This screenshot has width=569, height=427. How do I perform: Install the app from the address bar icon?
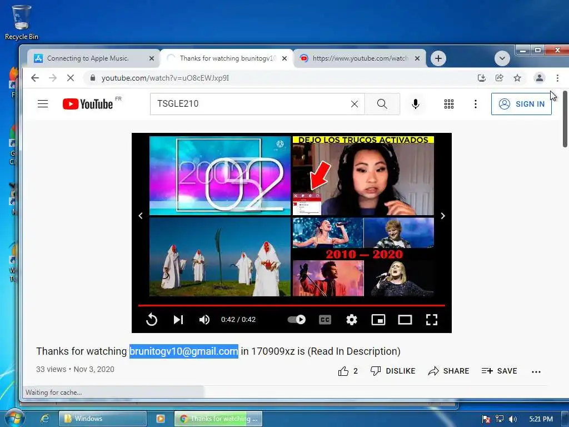pos(482,78)
